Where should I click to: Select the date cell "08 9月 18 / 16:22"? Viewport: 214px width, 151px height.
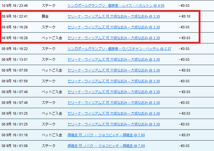[15, 49]
